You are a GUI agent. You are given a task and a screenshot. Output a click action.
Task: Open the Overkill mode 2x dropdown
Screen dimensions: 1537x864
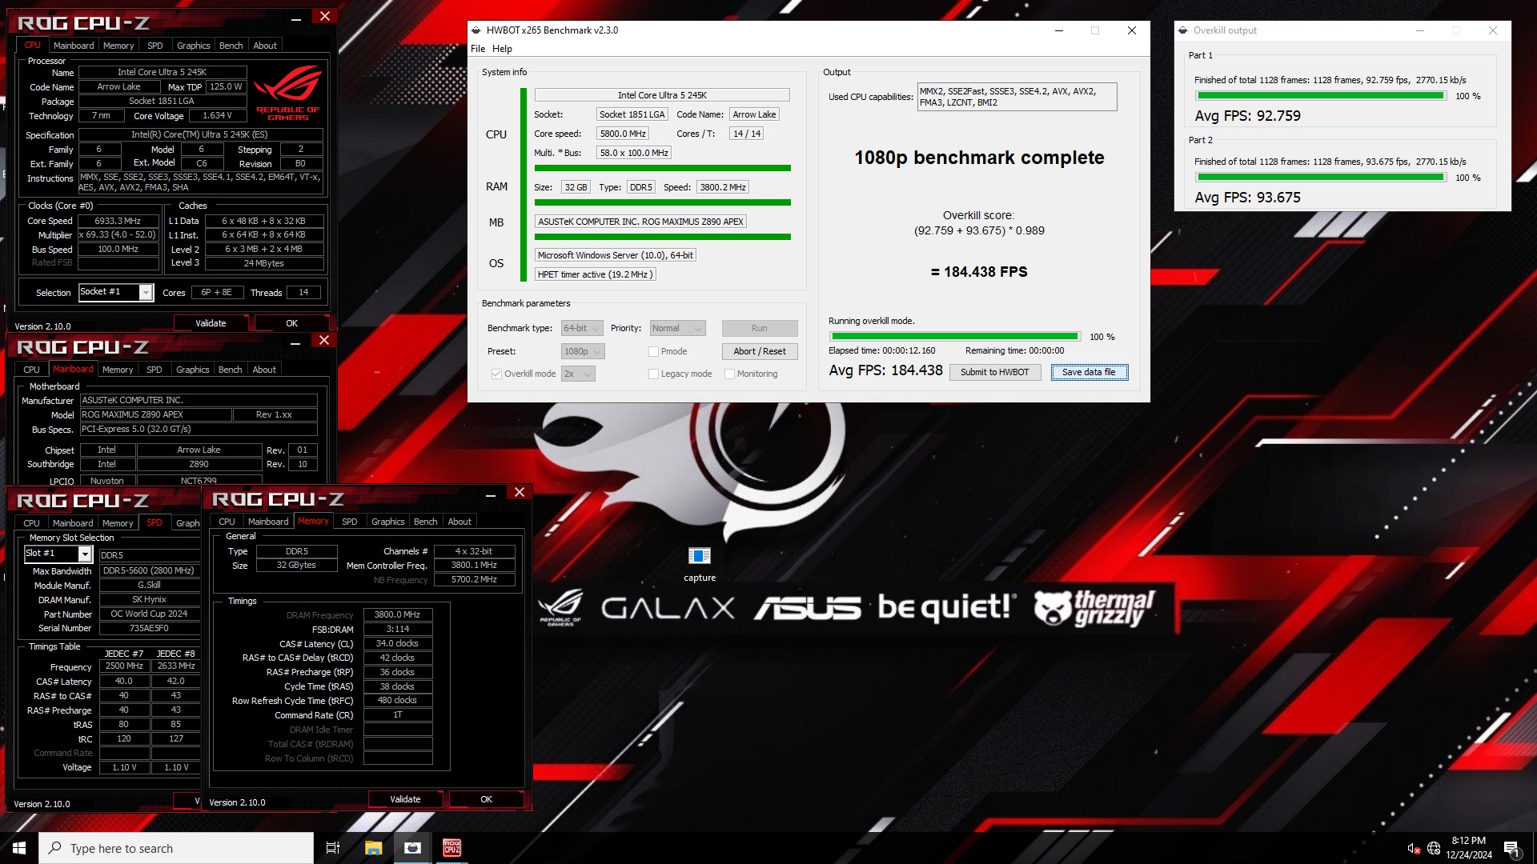pos(578,374)
